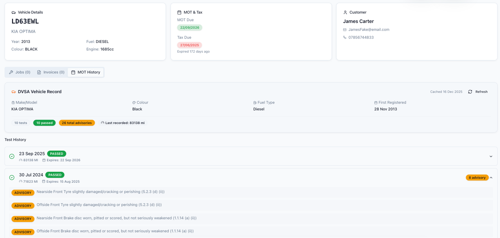Screen dimensions: 500x238
Task: Click the gauge icon beside Last recorded mileage
Action: pyautogui.click(x=102, y=123)
